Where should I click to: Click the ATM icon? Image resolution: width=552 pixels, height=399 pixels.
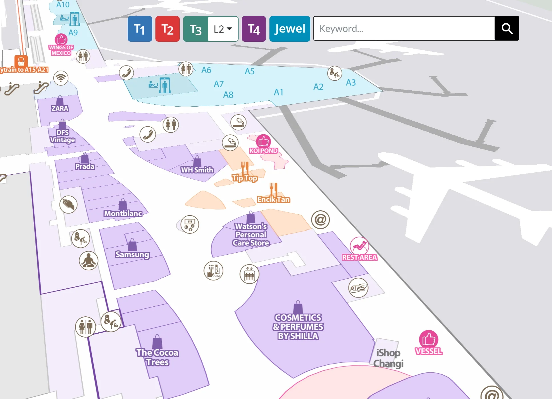(213, 271)
